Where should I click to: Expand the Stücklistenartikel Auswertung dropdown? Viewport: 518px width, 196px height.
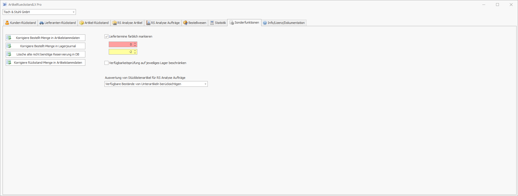pyautogui.click(x=205, y=84)
